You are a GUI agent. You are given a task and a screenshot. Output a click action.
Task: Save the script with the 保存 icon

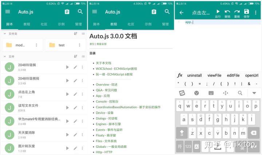(x=246, y=13)
